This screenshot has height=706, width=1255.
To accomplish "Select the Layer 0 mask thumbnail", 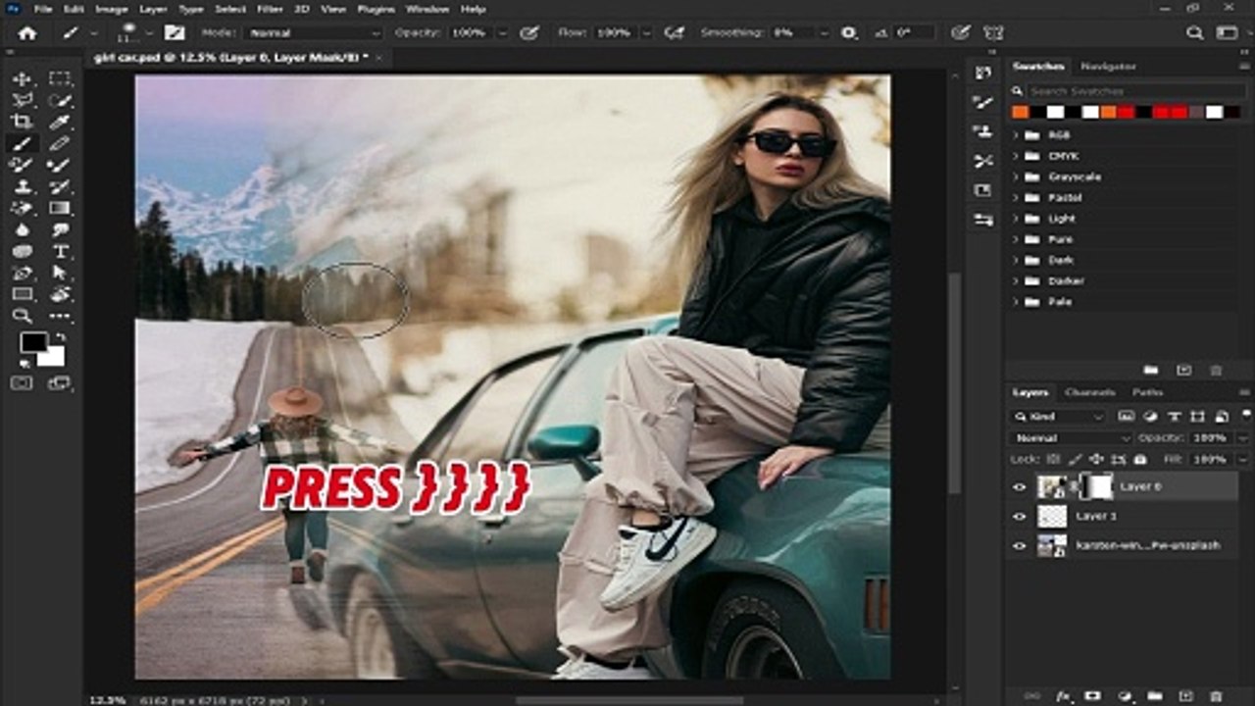I will pyautogui.click(x=1095, y=486).
